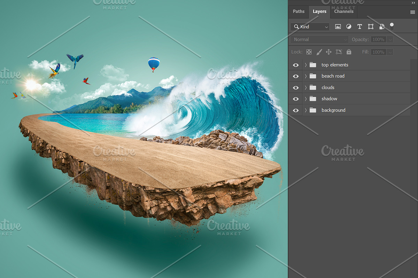Lock image pixels brush icon
This screenshot has height=278, width=418.
[x=319, y=52]
